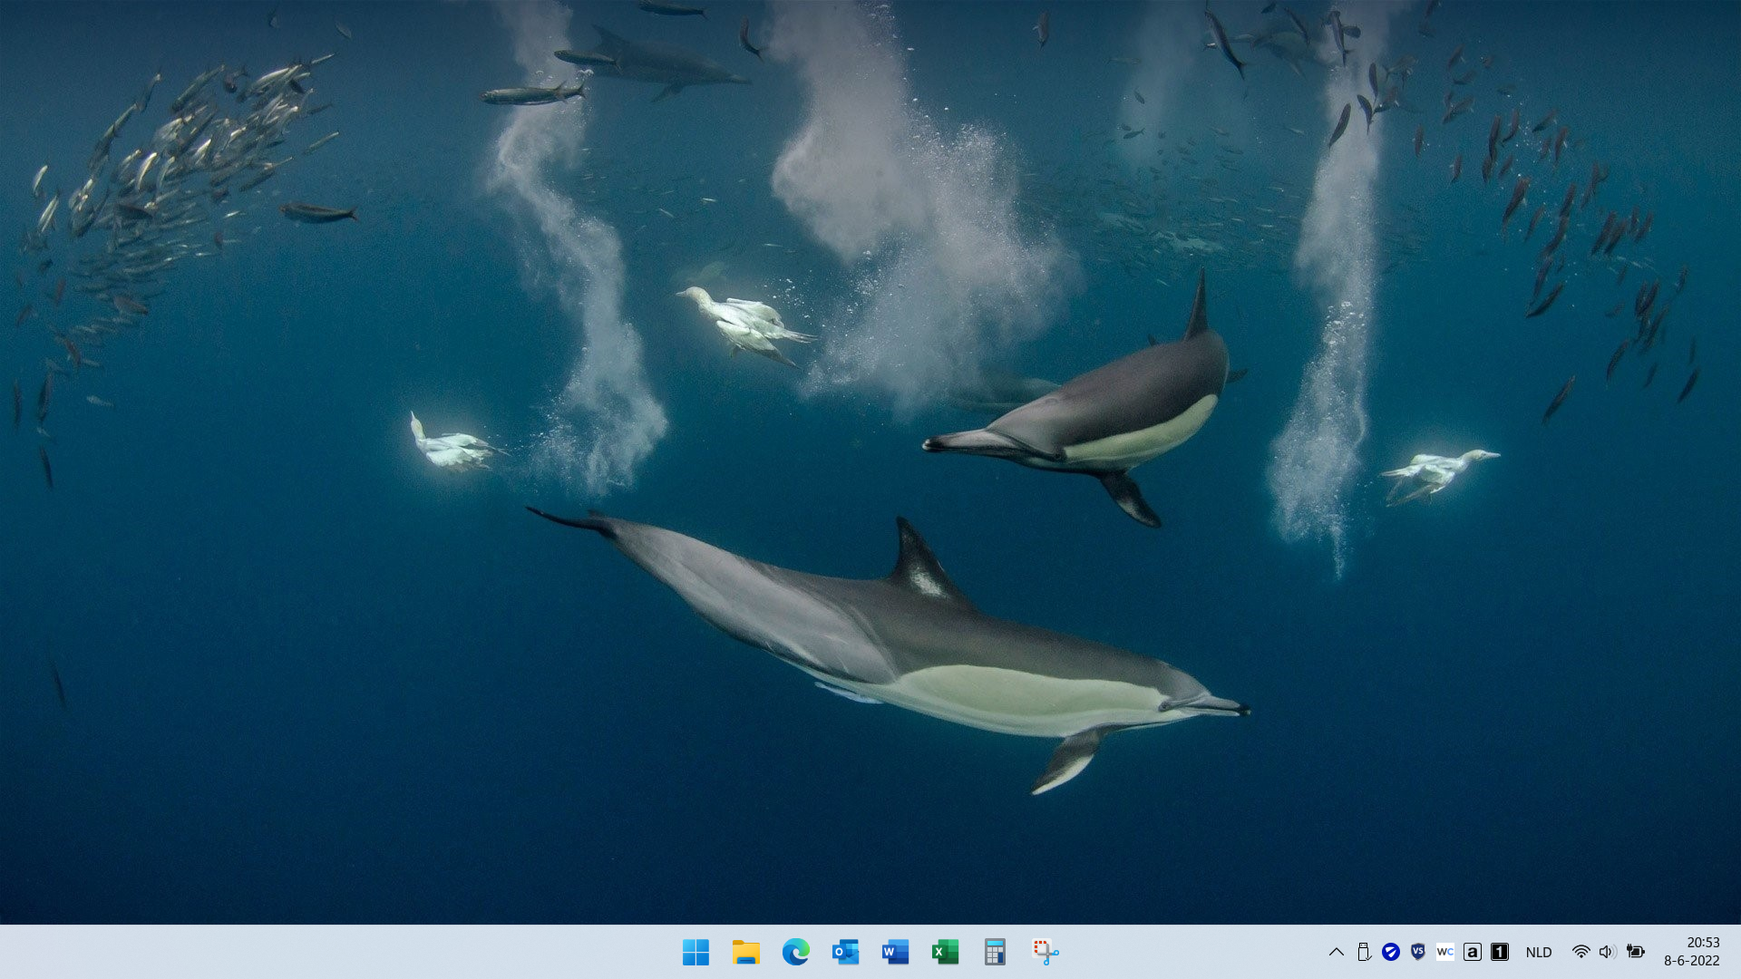The image size is (1741, 979).
Task: Open the VS shield security icon
Action: click(x=1417, y=952)
